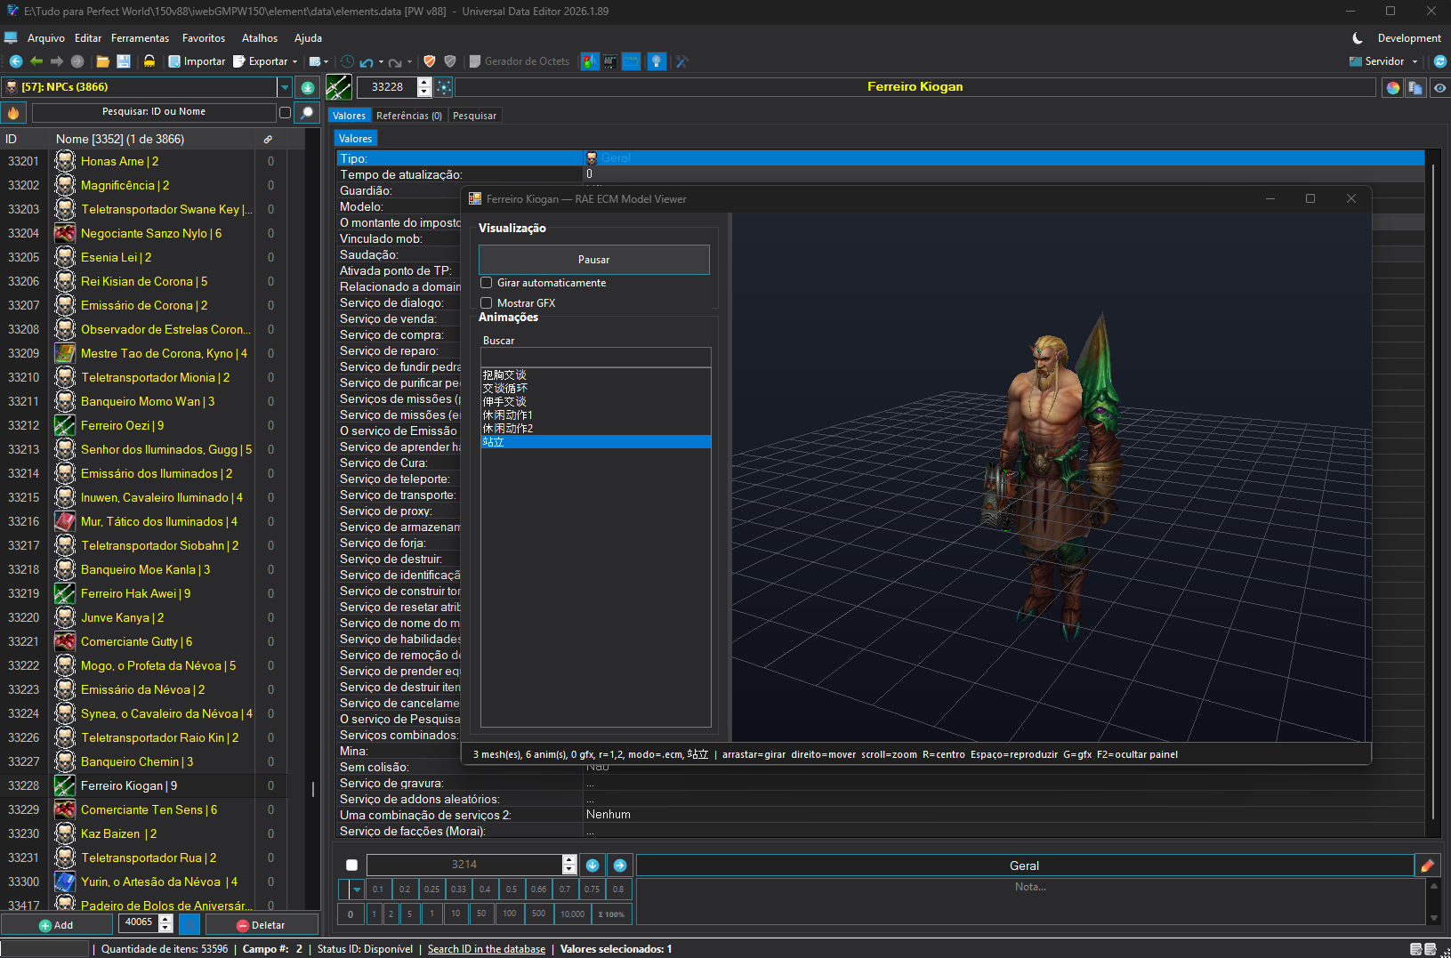This screenshot has height=958, width=1451.
Task: Click the blue down arrow beside 3214 field
Action: pyautogui.click(x=592, y=865)
